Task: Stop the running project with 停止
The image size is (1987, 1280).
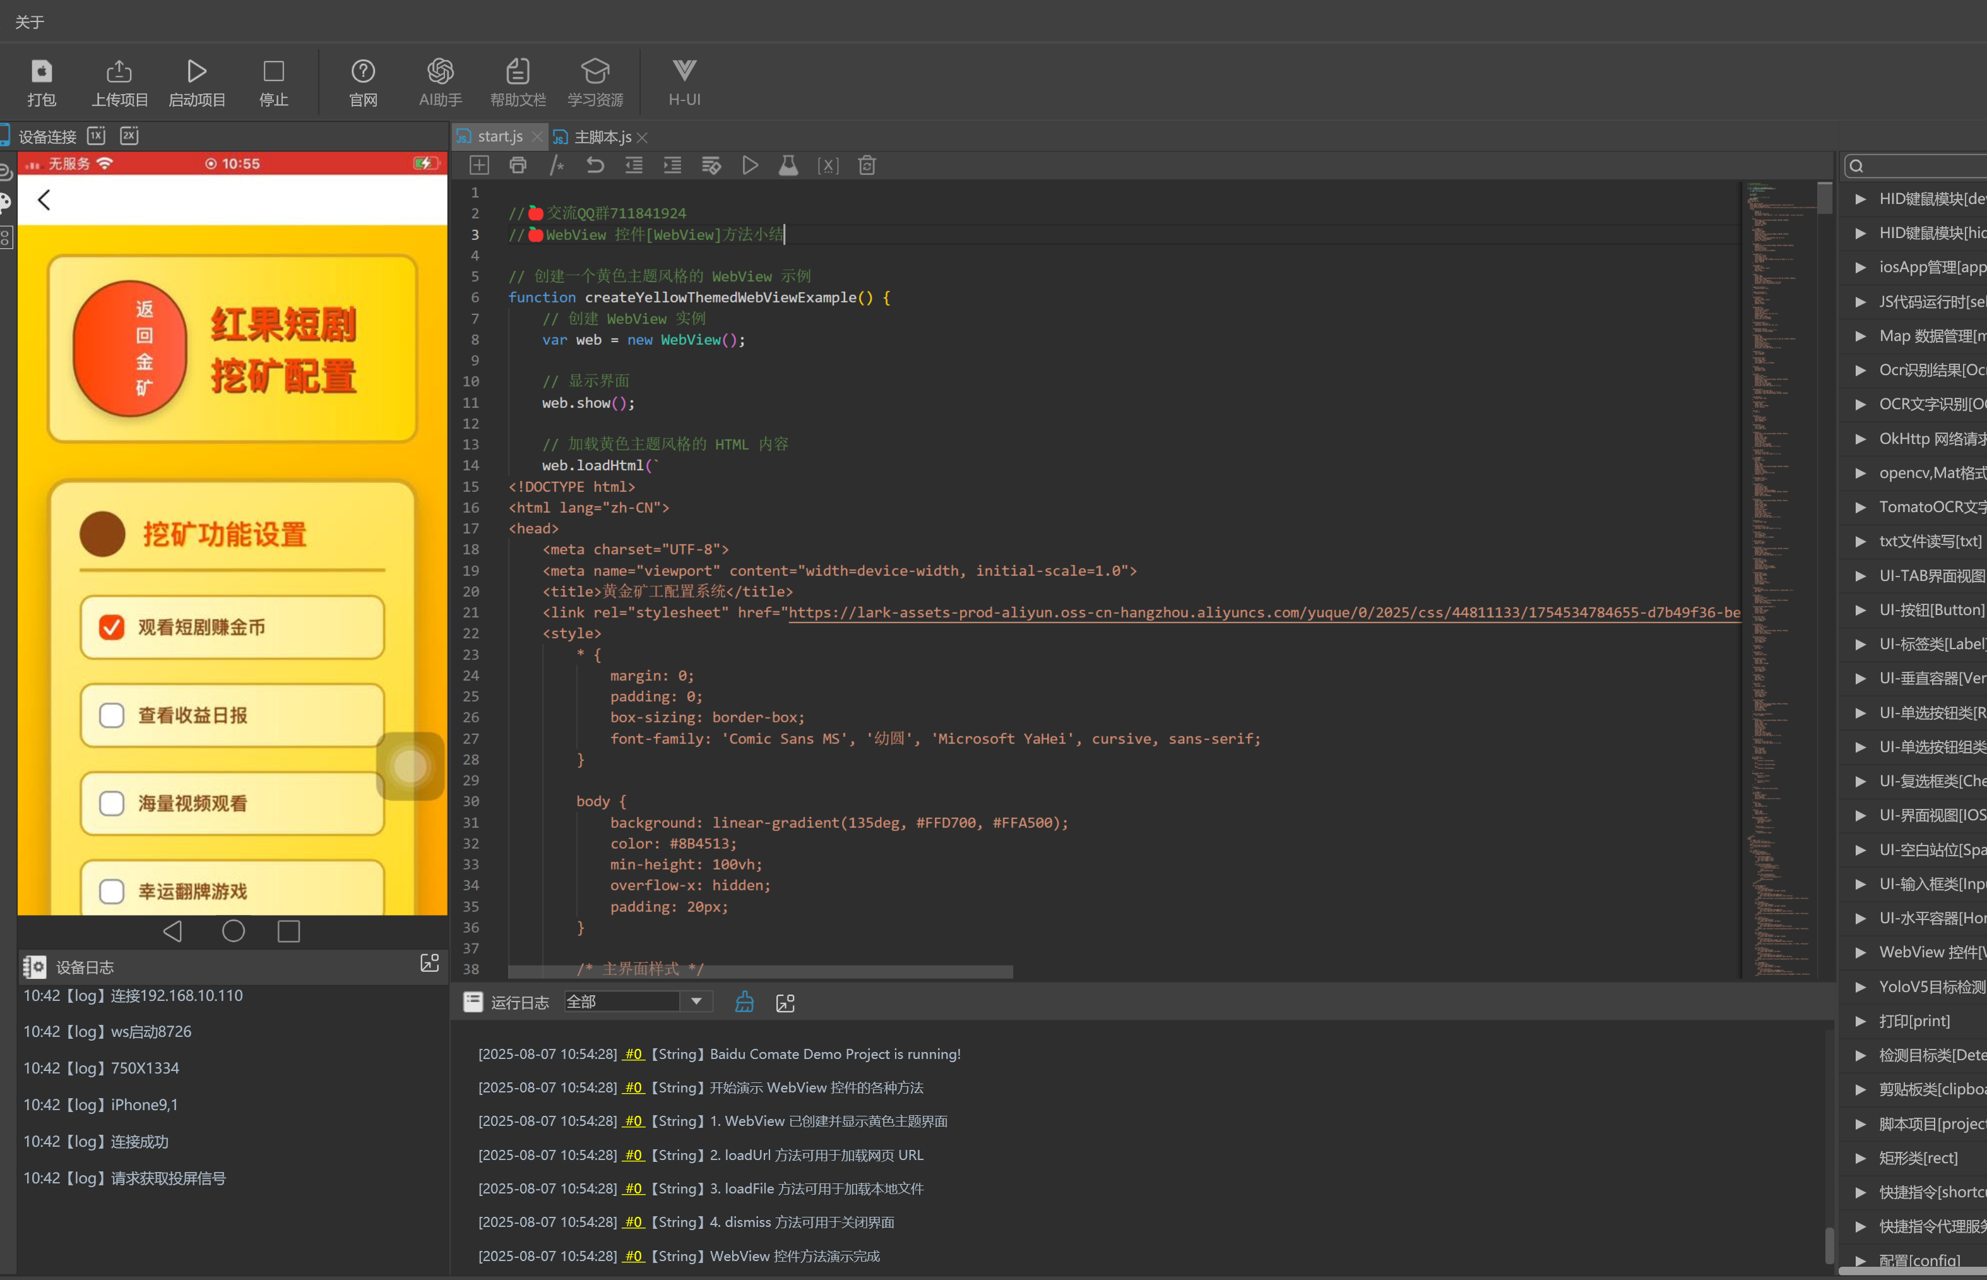Action: [273, 82]
